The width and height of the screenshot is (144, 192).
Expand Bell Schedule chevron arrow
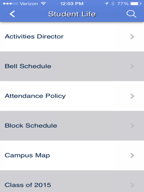click(132, 66)
